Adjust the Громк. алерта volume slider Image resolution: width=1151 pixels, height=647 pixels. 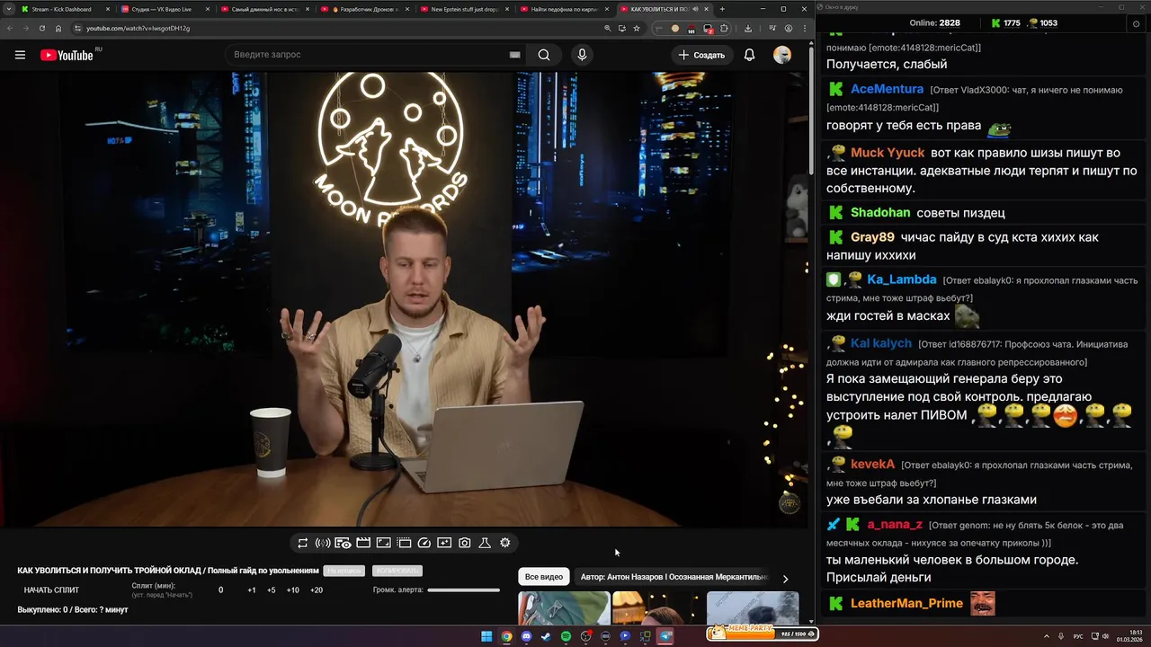[x=463, y=590]
